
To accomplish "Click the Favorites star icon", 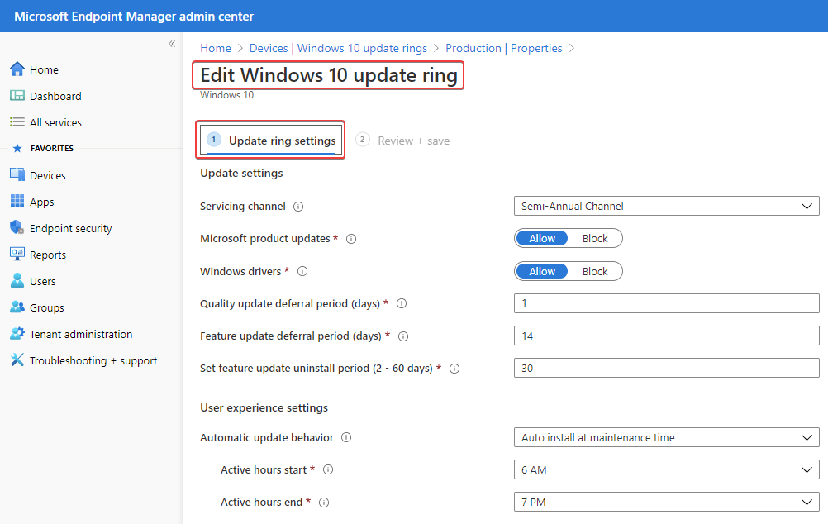I will pos(17,149).
